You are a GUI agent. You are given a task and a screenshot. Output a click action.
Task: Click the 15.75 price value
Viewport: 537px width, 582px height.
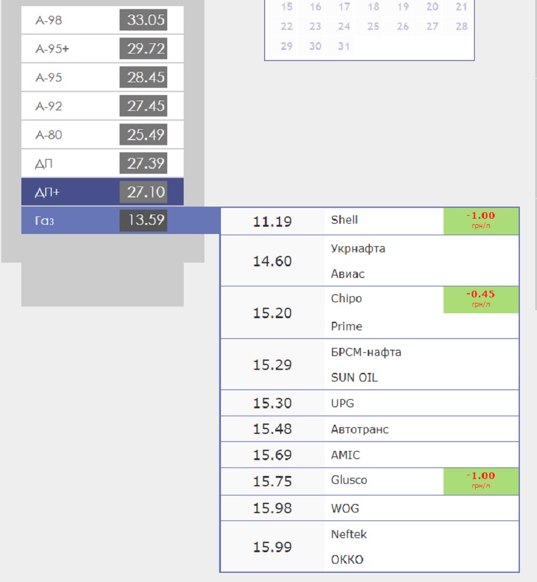click(x=272, y=481)
